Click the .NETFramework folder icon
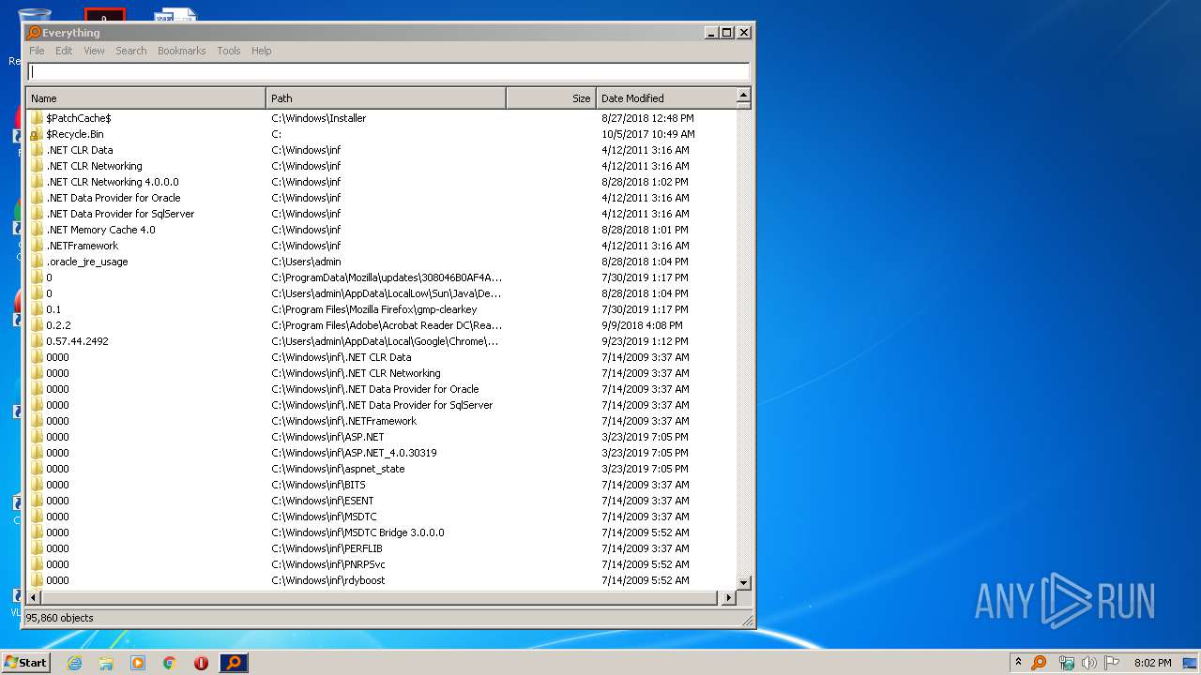Viewport: 1201px width, 675px height. 37,246
